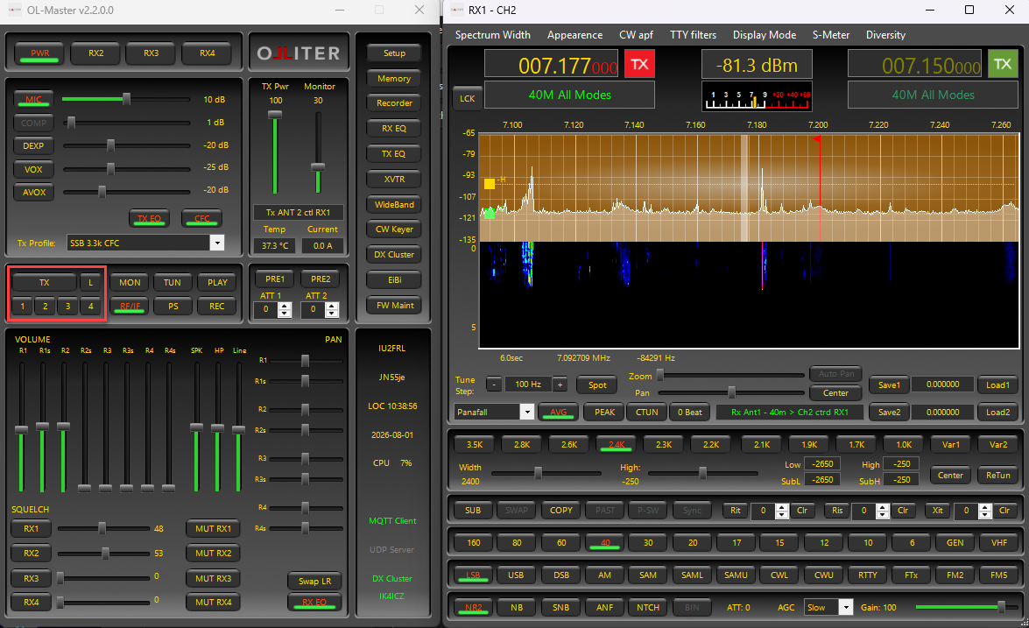This screenshot has height=628, width=1029.
Task: Open the AGC Slow dropdown
Action: (846, 607)
